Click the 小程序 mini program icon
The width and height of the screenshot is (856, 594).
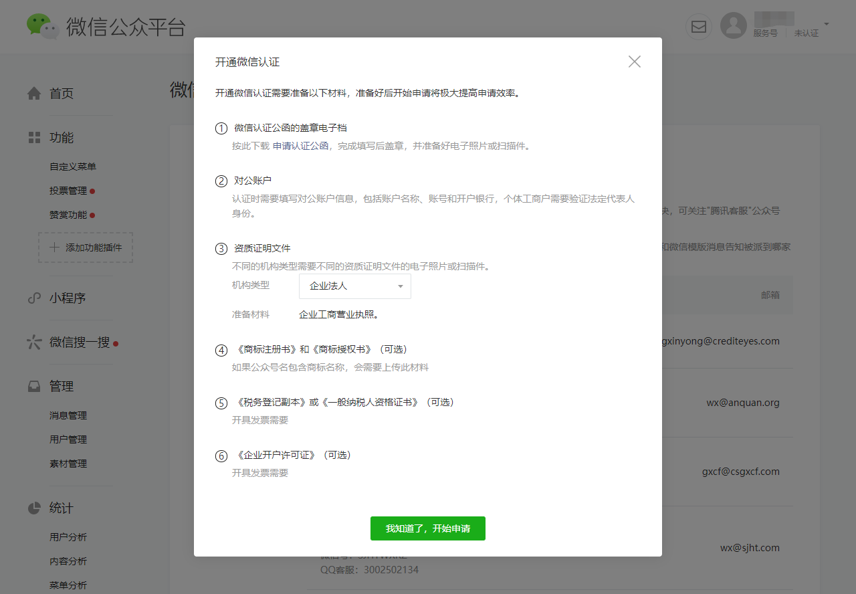pyautogui.click(x=34, y=298)
